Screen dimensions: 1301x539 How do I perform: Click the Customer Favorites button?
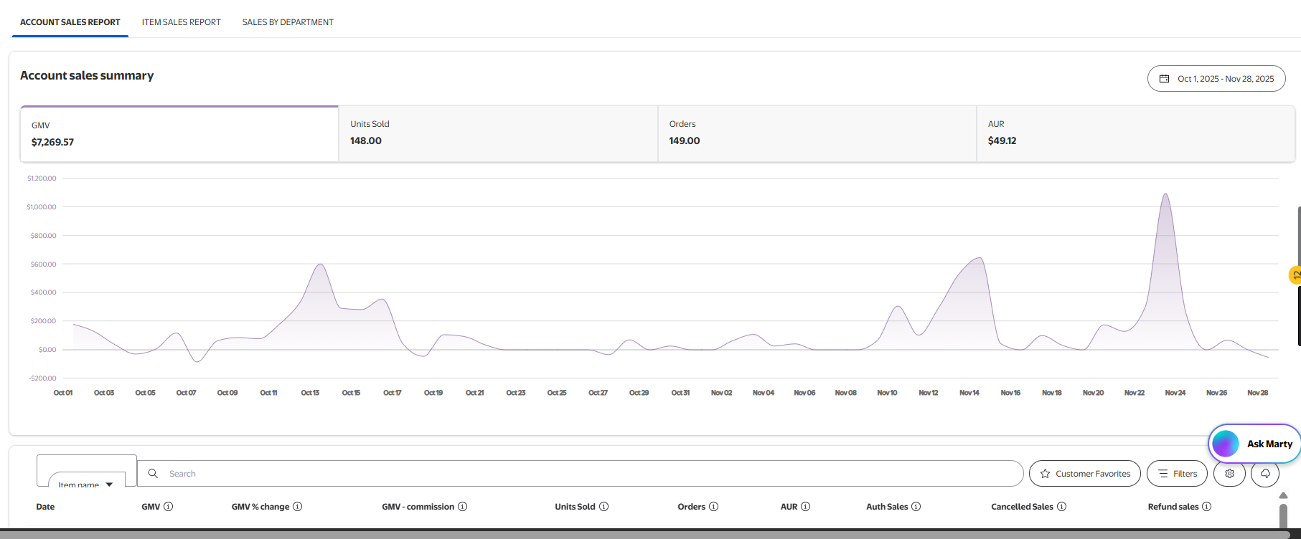[1084, 474]
